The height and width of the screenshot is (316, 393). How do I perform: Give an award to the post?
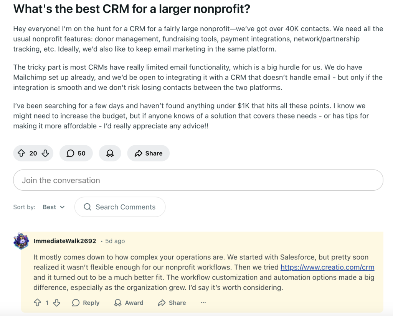tap(110, 153)
